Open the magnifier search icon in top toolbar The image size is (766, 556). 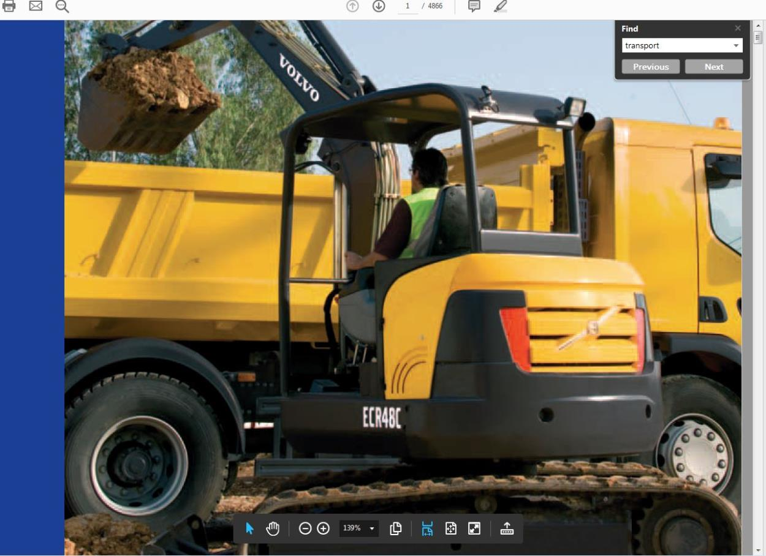(x=62, y=6)
